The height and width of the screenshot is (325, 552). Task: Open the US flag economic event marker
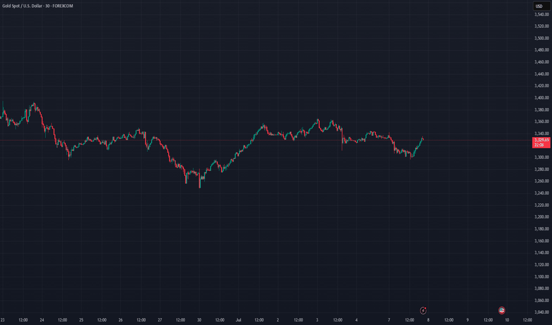502,310
